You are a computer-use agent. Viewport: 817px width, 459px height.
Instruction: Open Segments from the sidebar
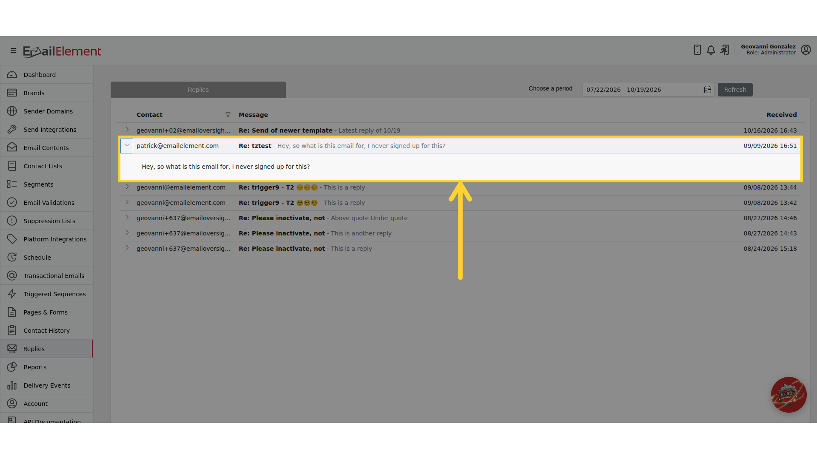[x=47, y=184]
